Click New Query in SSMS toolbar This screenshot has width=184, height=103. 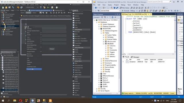(124, 8)
